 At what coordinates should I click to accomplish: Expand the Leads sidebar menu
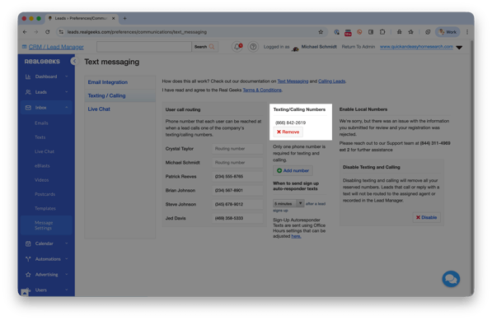click(x=46, y=92)
